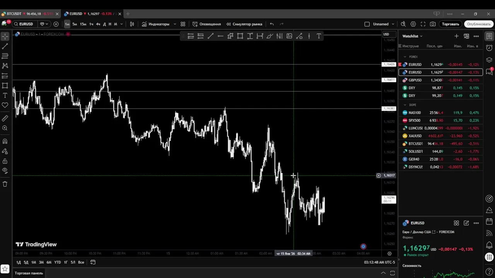The width and height of the screenshot is (495, 278).
Task: Open the indicator templates grid icon
Action: point(183,24)
